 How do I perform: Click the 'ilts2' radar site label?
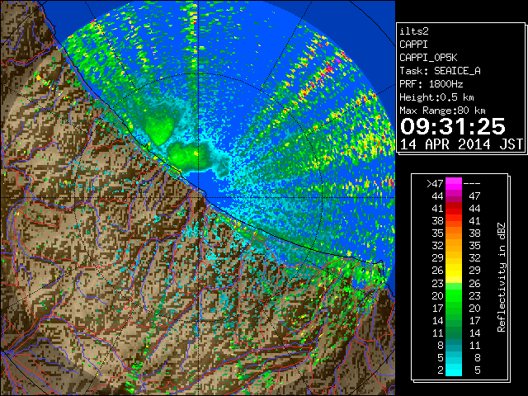click(414, 31)
